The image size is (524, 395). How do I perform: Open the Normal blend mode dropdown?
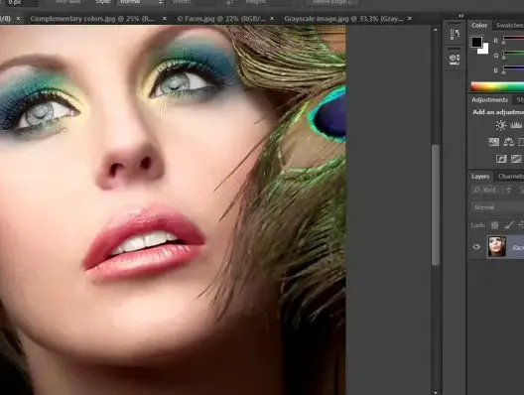[497, 207]
